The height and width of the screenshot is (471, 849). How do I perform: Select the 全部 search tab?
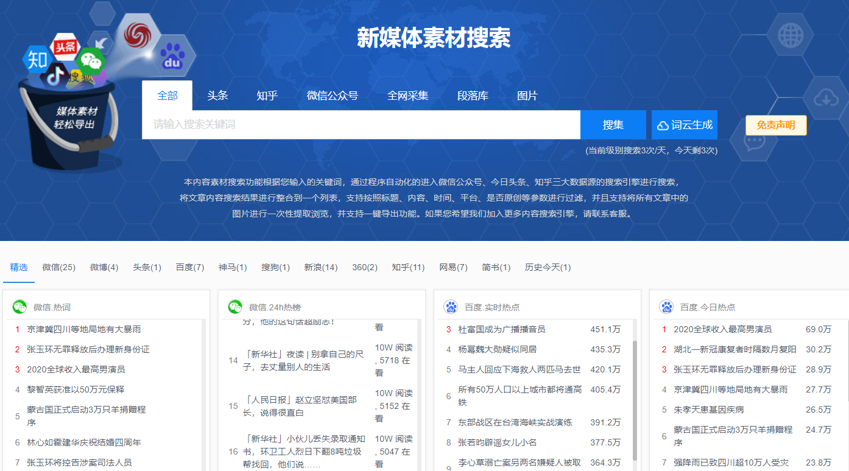pos(167,96)
